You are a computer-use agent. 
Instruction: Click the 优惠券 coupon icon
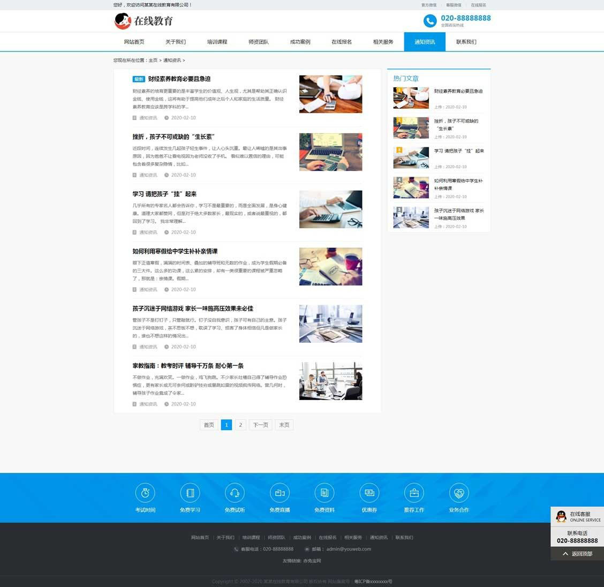(369, 493)
